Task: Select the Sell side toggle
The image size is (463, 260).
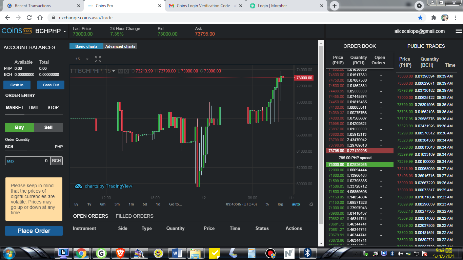Action: click(x=48, y=127)
